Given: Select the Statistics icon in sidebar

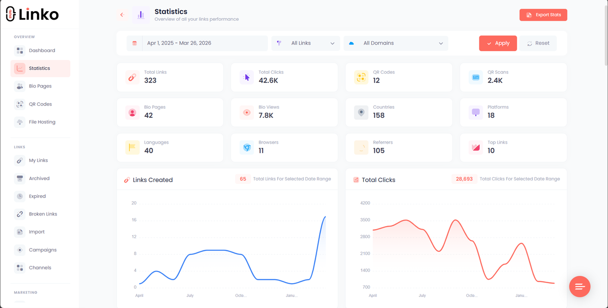Looking at the screenshot, I should point(19,68).
